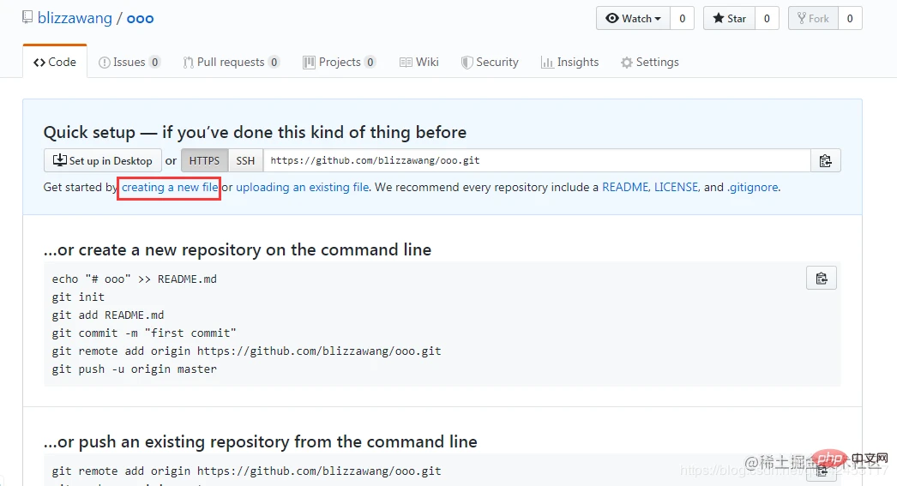Open the Settings tab with gear icon
This screenshot has height=486, width=897.
click(x=649, y=63)
